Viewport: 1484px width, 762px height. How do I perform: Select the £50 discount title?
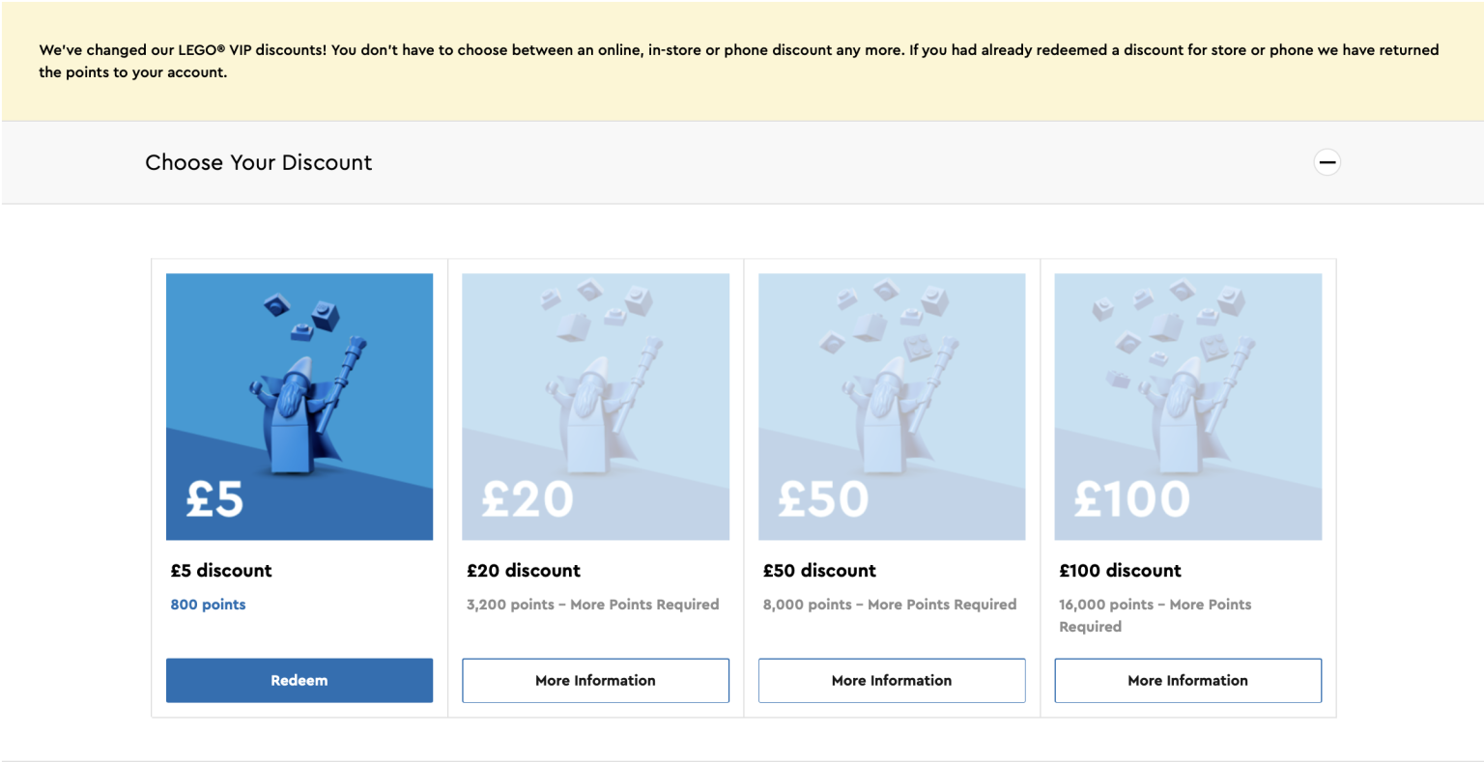point(819,571)
